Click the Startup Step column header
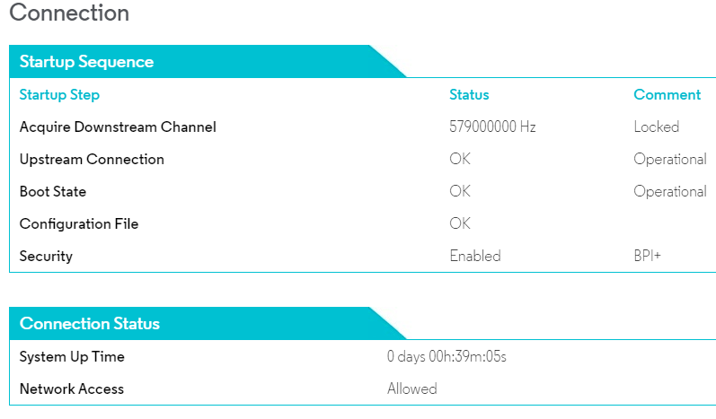The image size is (716, 419). point(59,95)
